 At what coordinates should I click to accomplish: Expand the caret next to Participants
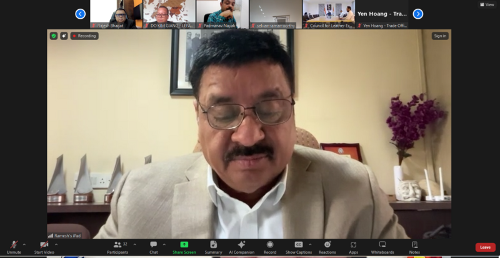click(x=134, y=244)
